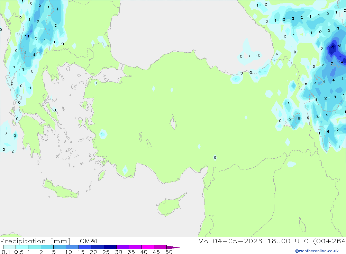Select the legend swatch between 5 and 10
The height and width of the screenshot is (254, 346).
point(60,247)
